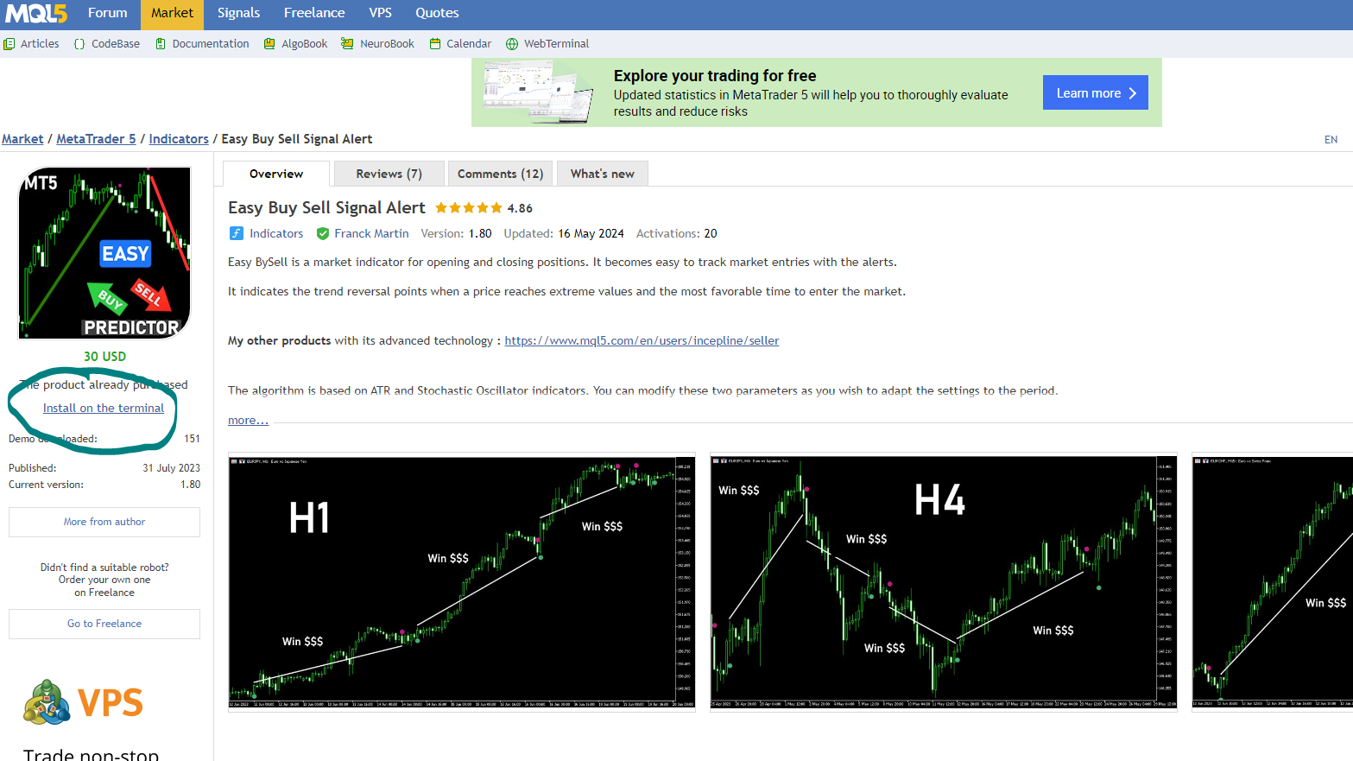Open the Freelance menu
1353x761 pixels.
[314, 13]
